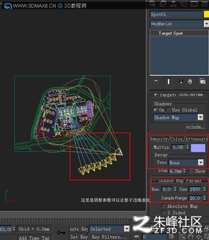Enable 2 Sided Shadows checkbox
Image resolution: width=209 pixels, height=240 pixels.
[163, 212]
